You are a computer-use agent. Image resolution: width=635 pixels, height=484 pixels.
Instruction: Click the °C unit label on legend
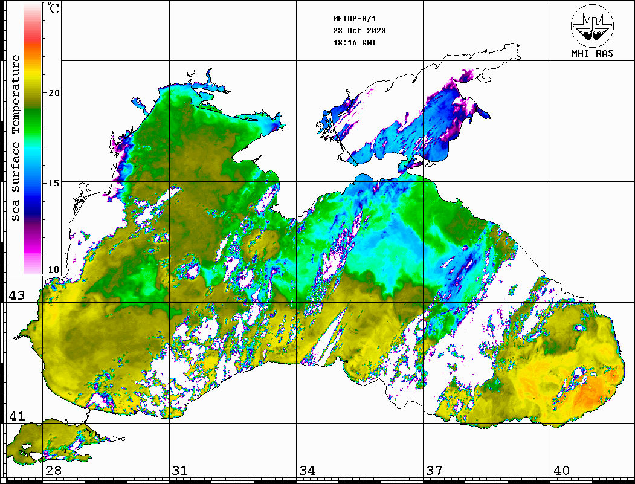53,8
